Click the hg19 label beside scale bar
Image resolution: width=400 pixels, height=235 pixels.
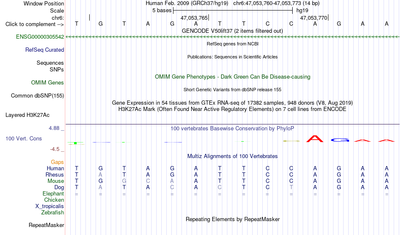pos(302,11)
